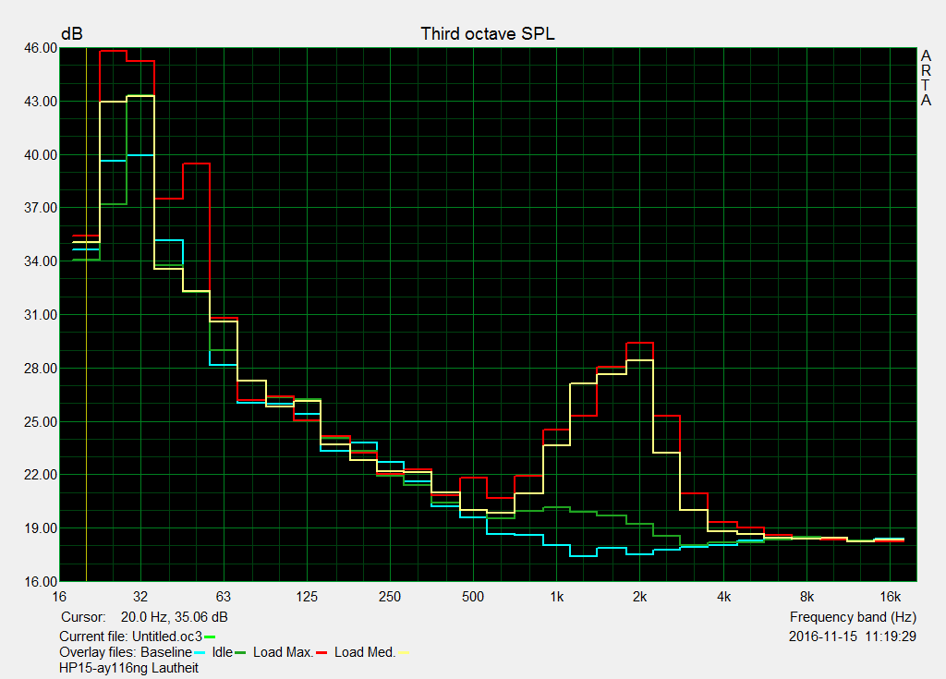946x679 pixels.
Task: Click the green Current file color swatch
Action: [210, 637]
